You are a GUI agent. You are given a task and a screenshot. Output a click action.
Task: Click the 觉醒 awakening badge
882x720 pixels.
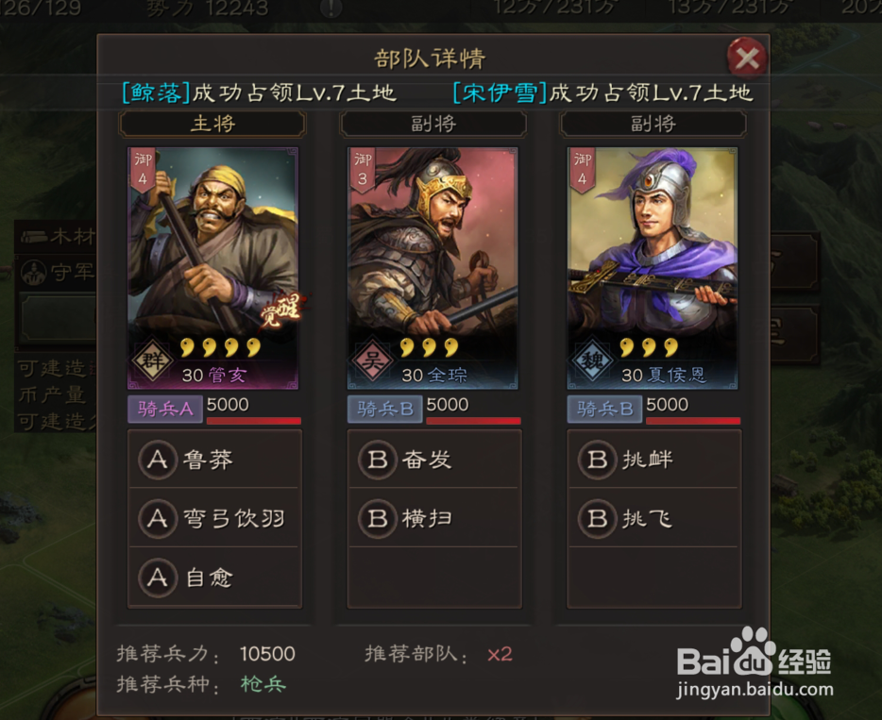tap(282, 309)
